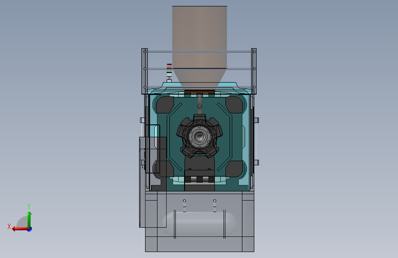Select the upper-left dark corner block
The height and width of the screenshot is (258, 398).
click(165, 105)
